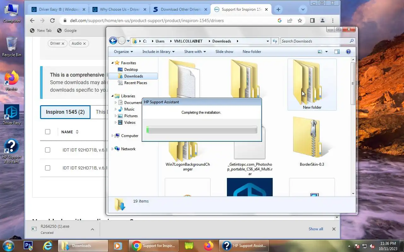Image resolution: width=404 pixels, height=252 pixels.
Task: Open Google bookmark
Action: coord(67,31)
